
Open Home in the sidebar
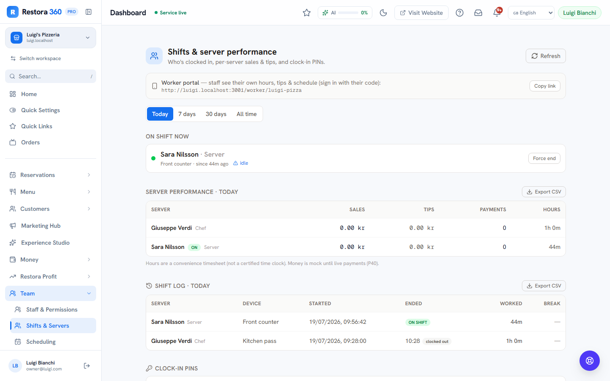click(x=50, y=94)
